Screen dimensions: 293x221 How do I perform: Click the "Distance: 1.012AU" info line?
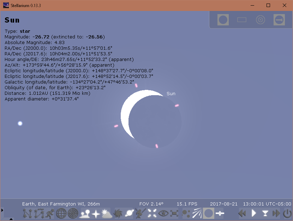[x=47, y=93]
